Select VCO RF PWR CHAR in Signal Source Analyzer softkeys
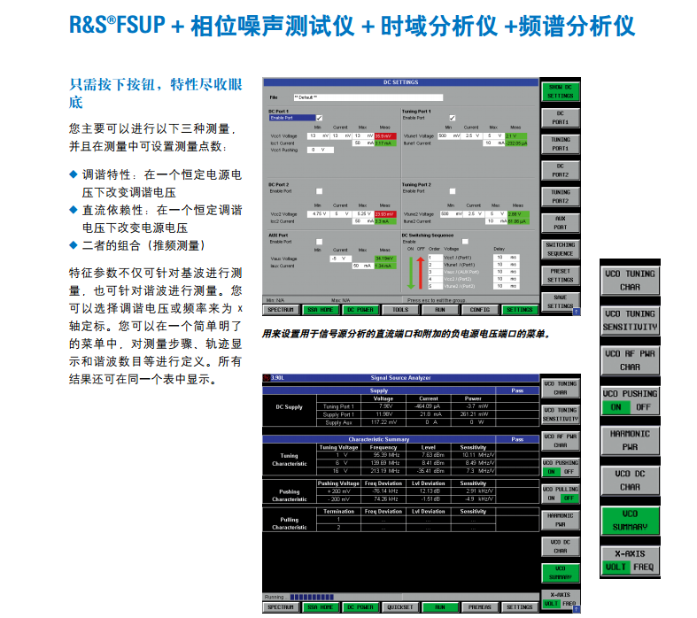The image size is (697, 618). click(x=560, y=441)
